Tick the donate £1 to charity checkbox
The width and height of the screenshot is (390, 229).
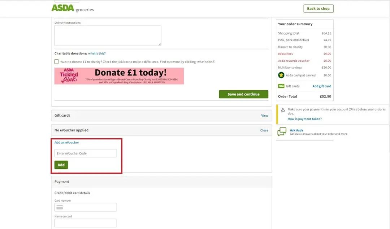pyautogui.click(x=57, y=62)
